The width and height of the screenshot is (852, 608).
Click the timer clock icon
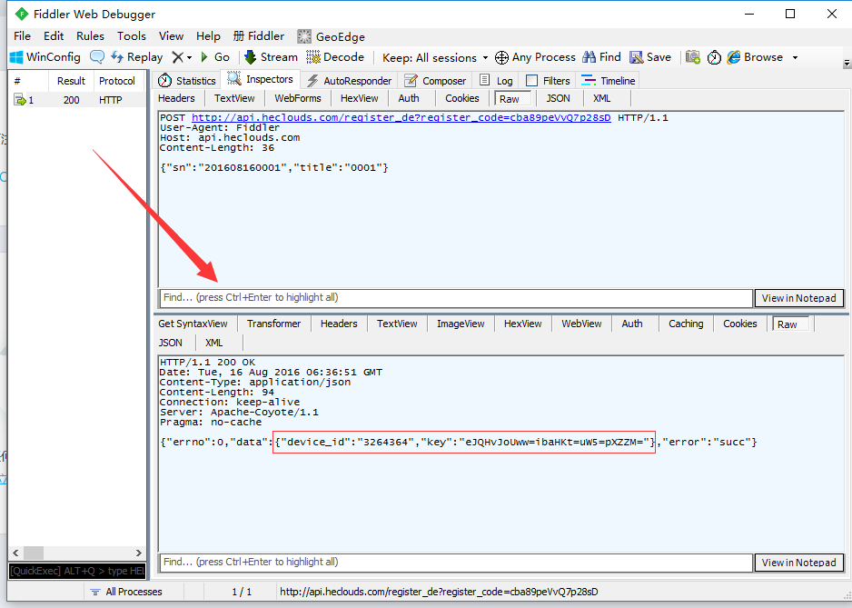[714, 57]
